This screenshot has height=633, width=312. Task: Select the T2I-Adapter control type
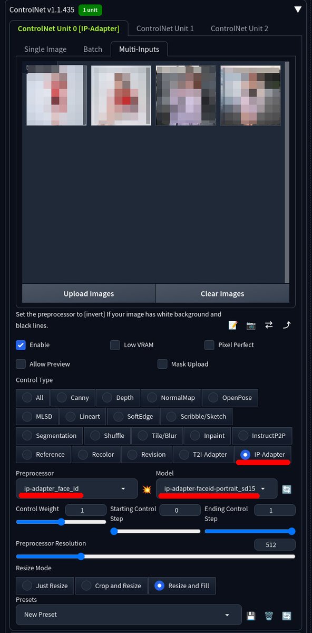click(203, 454)
